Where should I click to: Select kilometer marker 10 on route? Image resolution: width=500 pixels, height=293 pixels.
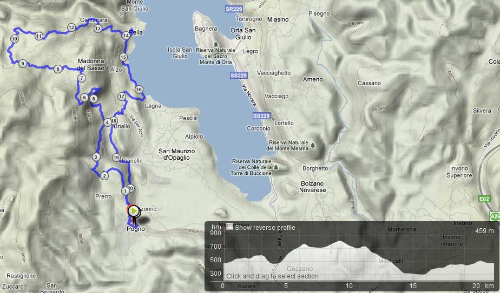tap(15, 39)
